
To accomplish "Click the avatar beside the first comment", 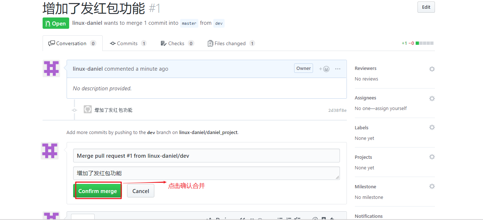I will point(51,68).
